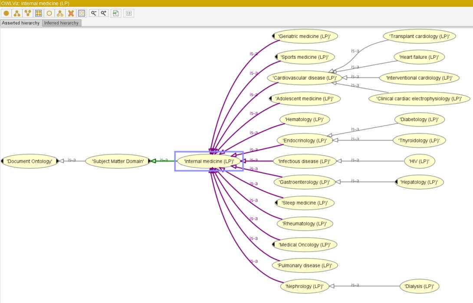
Task: Click the Zoom out magnifier icon
Action: 94,13
